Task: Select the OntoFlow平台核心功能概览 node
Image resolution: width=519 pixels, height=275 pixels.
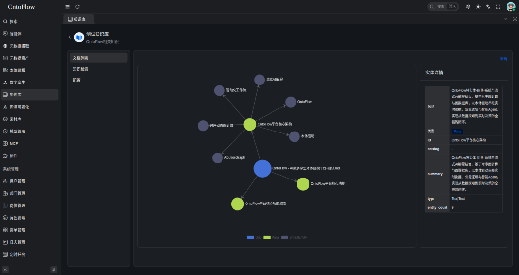Action: 237,204
